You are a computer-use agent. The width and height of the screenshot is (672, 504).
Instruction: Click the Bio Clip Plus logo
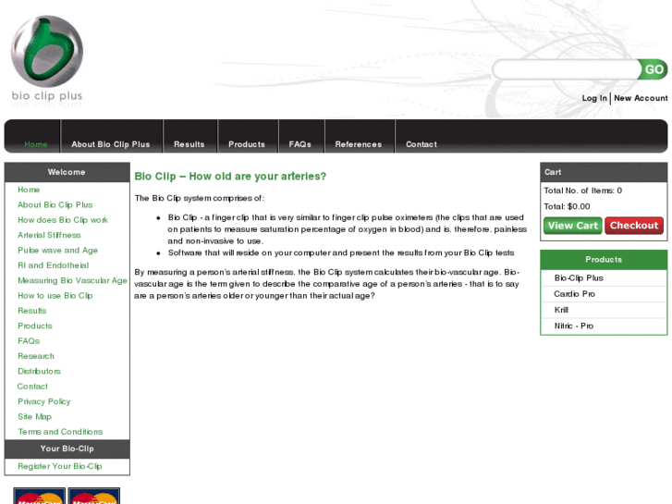(47, 59)
